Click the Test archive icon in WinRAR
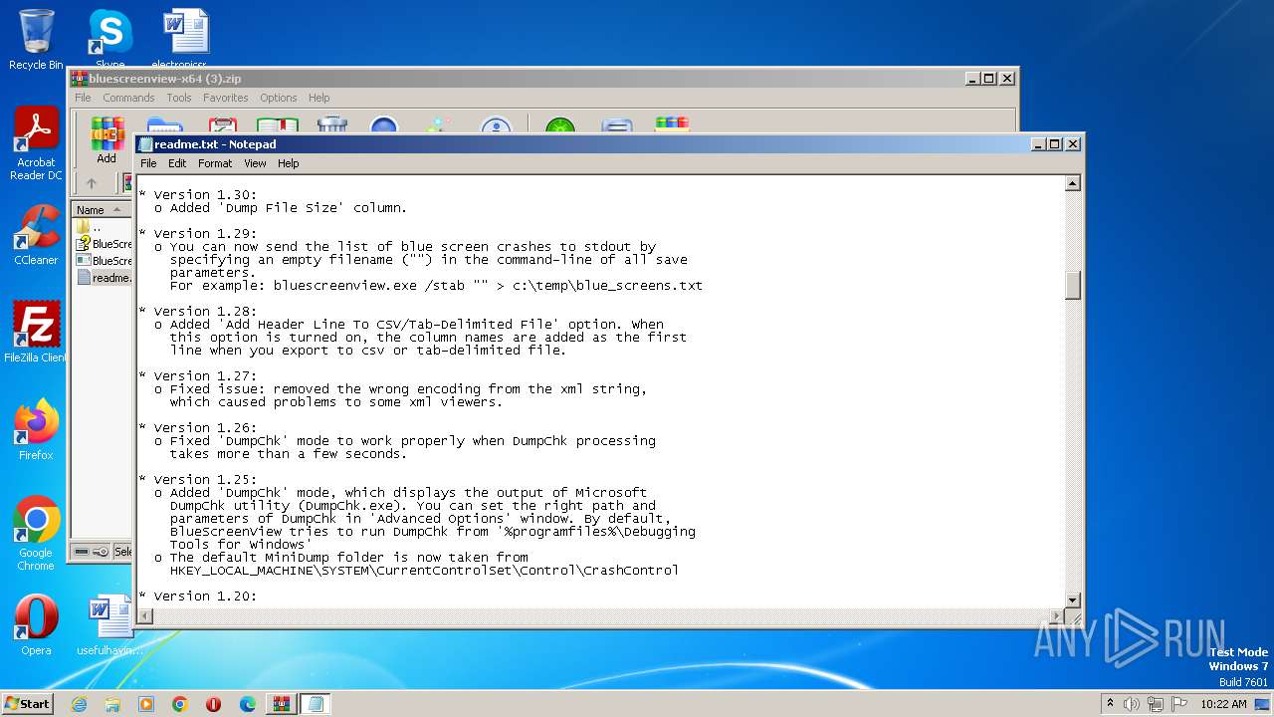The height and width of the screenshot is (717, 1274). (223, 124)
